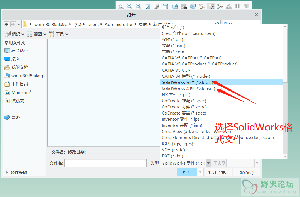Open the 工具 menu
300x197 pixels.
58,34
